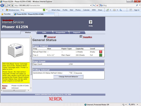141x106 pixels.
Task: Open the 100% zoom level control
Action: point(132,105)
